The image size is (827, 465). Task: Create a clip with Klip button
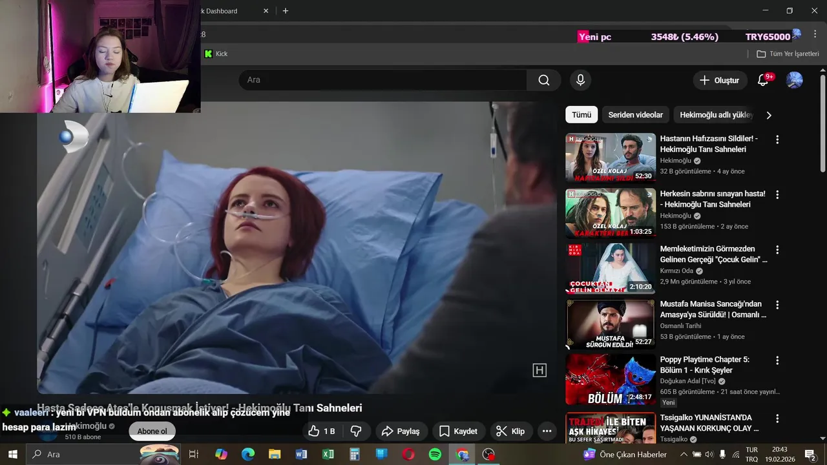click(x=510, y=431)
